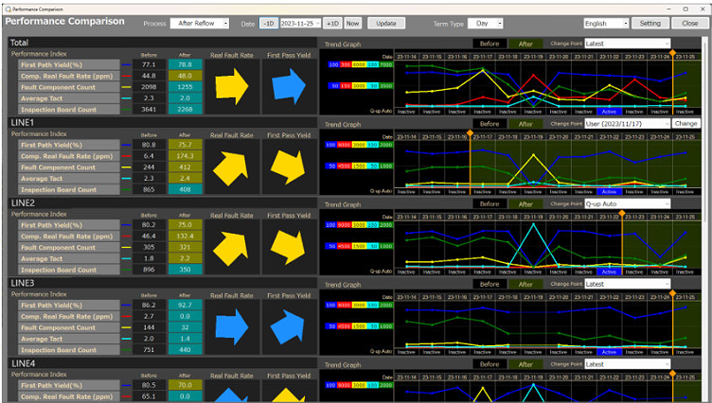Click the Total Real Fault Rate yellow arrow

(232, 86)
